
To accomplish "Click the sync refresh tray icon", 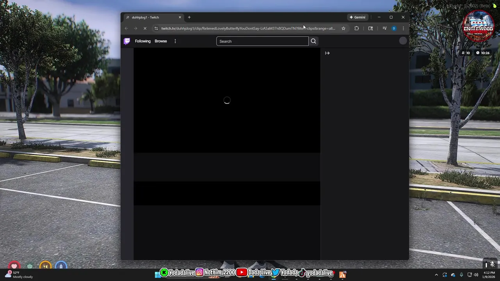I will pyautogui.click(x=445, y=275).
